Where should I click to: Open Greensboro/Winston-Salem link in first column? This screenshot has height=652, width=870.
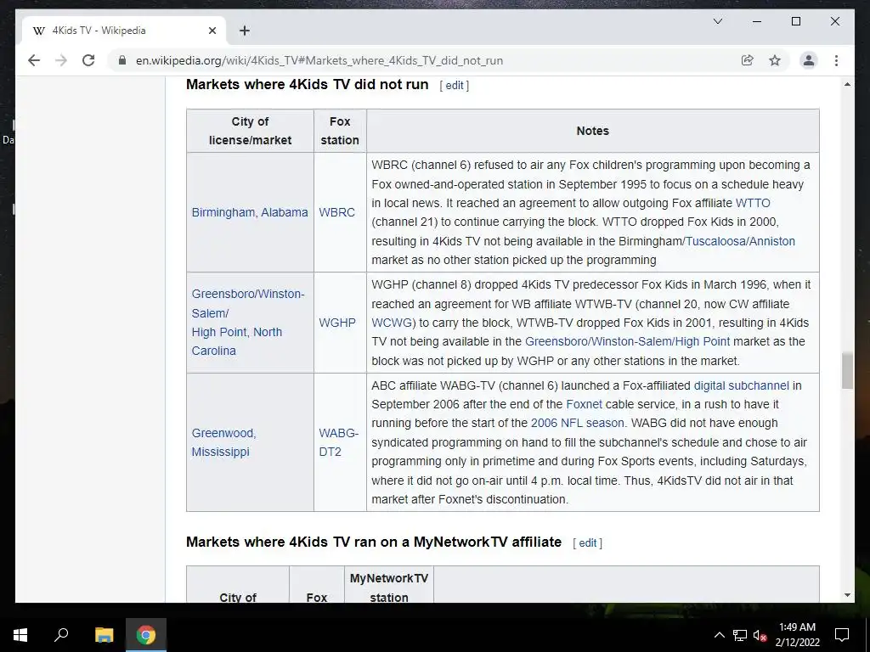coord(247,303)
